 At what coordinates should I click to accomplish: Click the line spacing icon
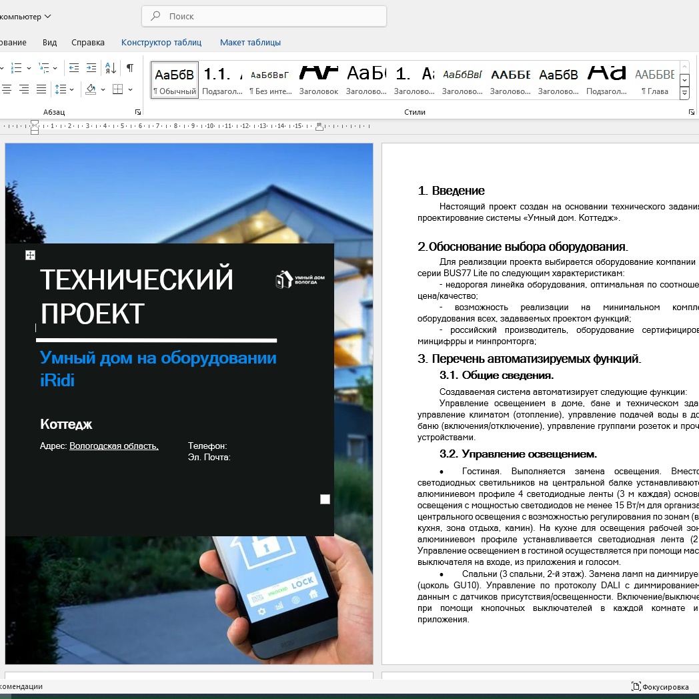point(61,89)
